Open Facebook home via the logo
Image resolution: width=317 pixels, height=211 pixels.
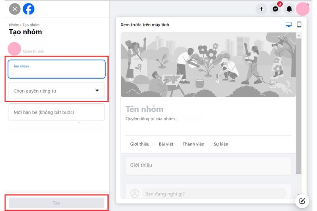(x=28, y=9)
